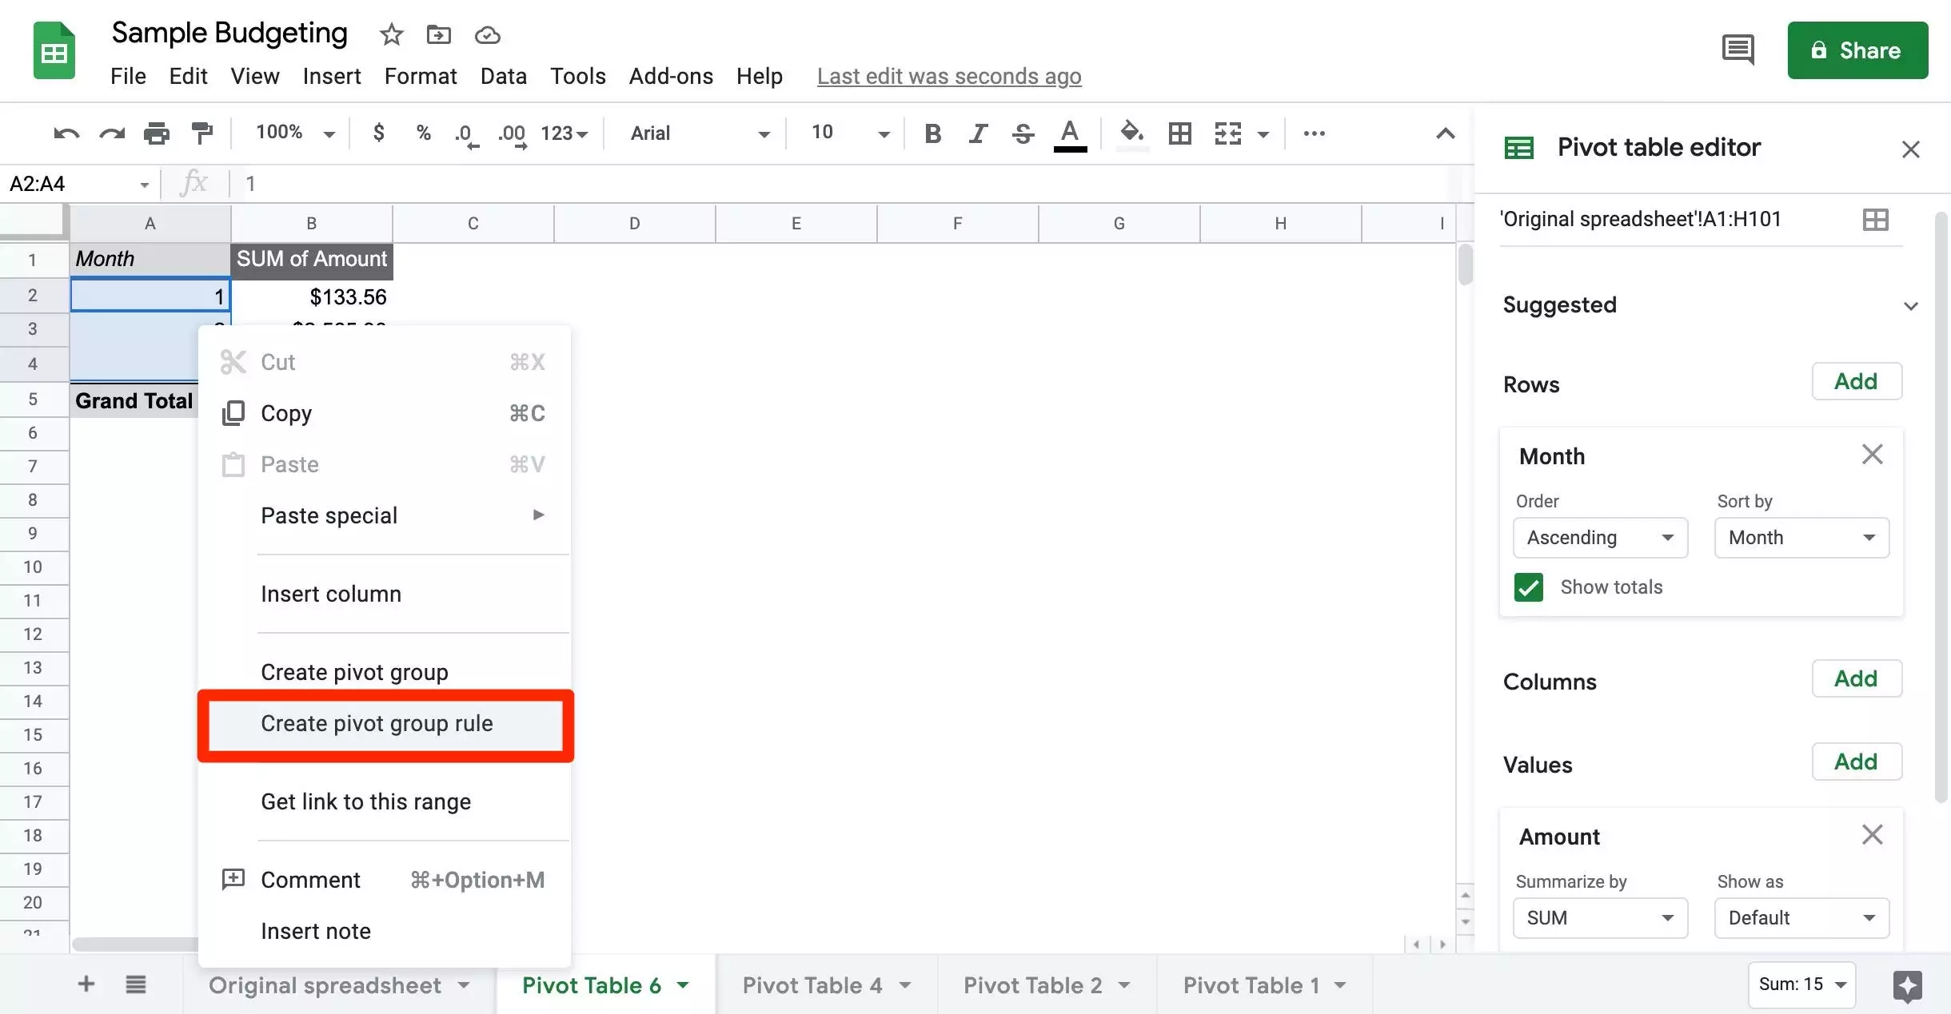This screenshot has width=1951, height=1014.
Task: Open the Summarize by SUM dropdown
Action: pos(1600,918)
